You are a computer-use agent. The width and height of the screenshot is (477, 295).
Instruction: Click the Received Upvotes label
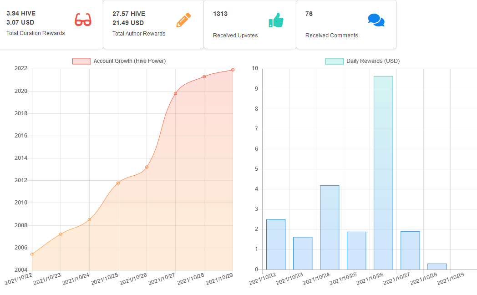point(235,36)
